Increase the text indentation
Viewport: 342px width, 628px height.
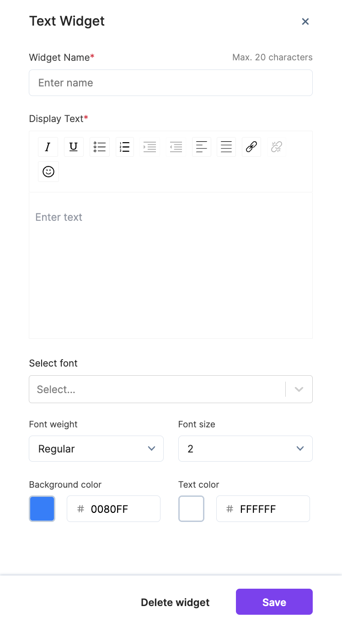[150, 147]
